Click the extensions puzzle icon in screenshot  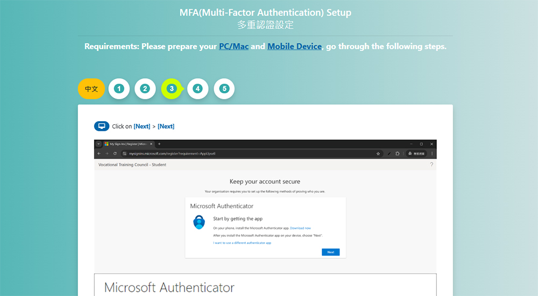pyautogui.click(x=398, y=153)
